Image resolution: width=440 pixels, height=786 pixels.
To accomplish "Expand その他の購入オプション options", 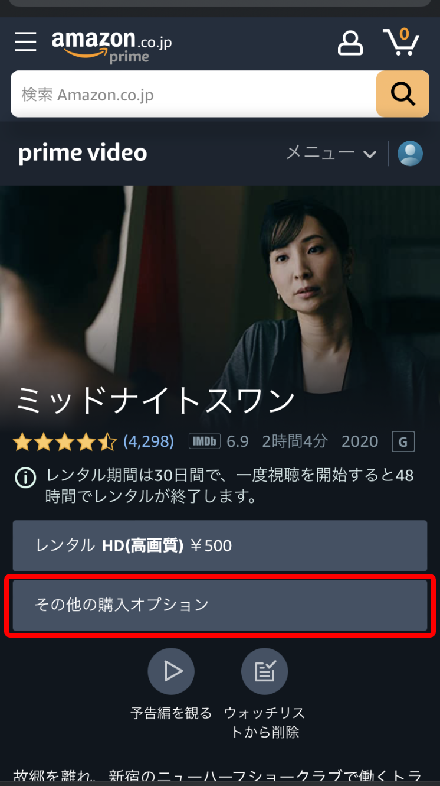I will point(220,605).
